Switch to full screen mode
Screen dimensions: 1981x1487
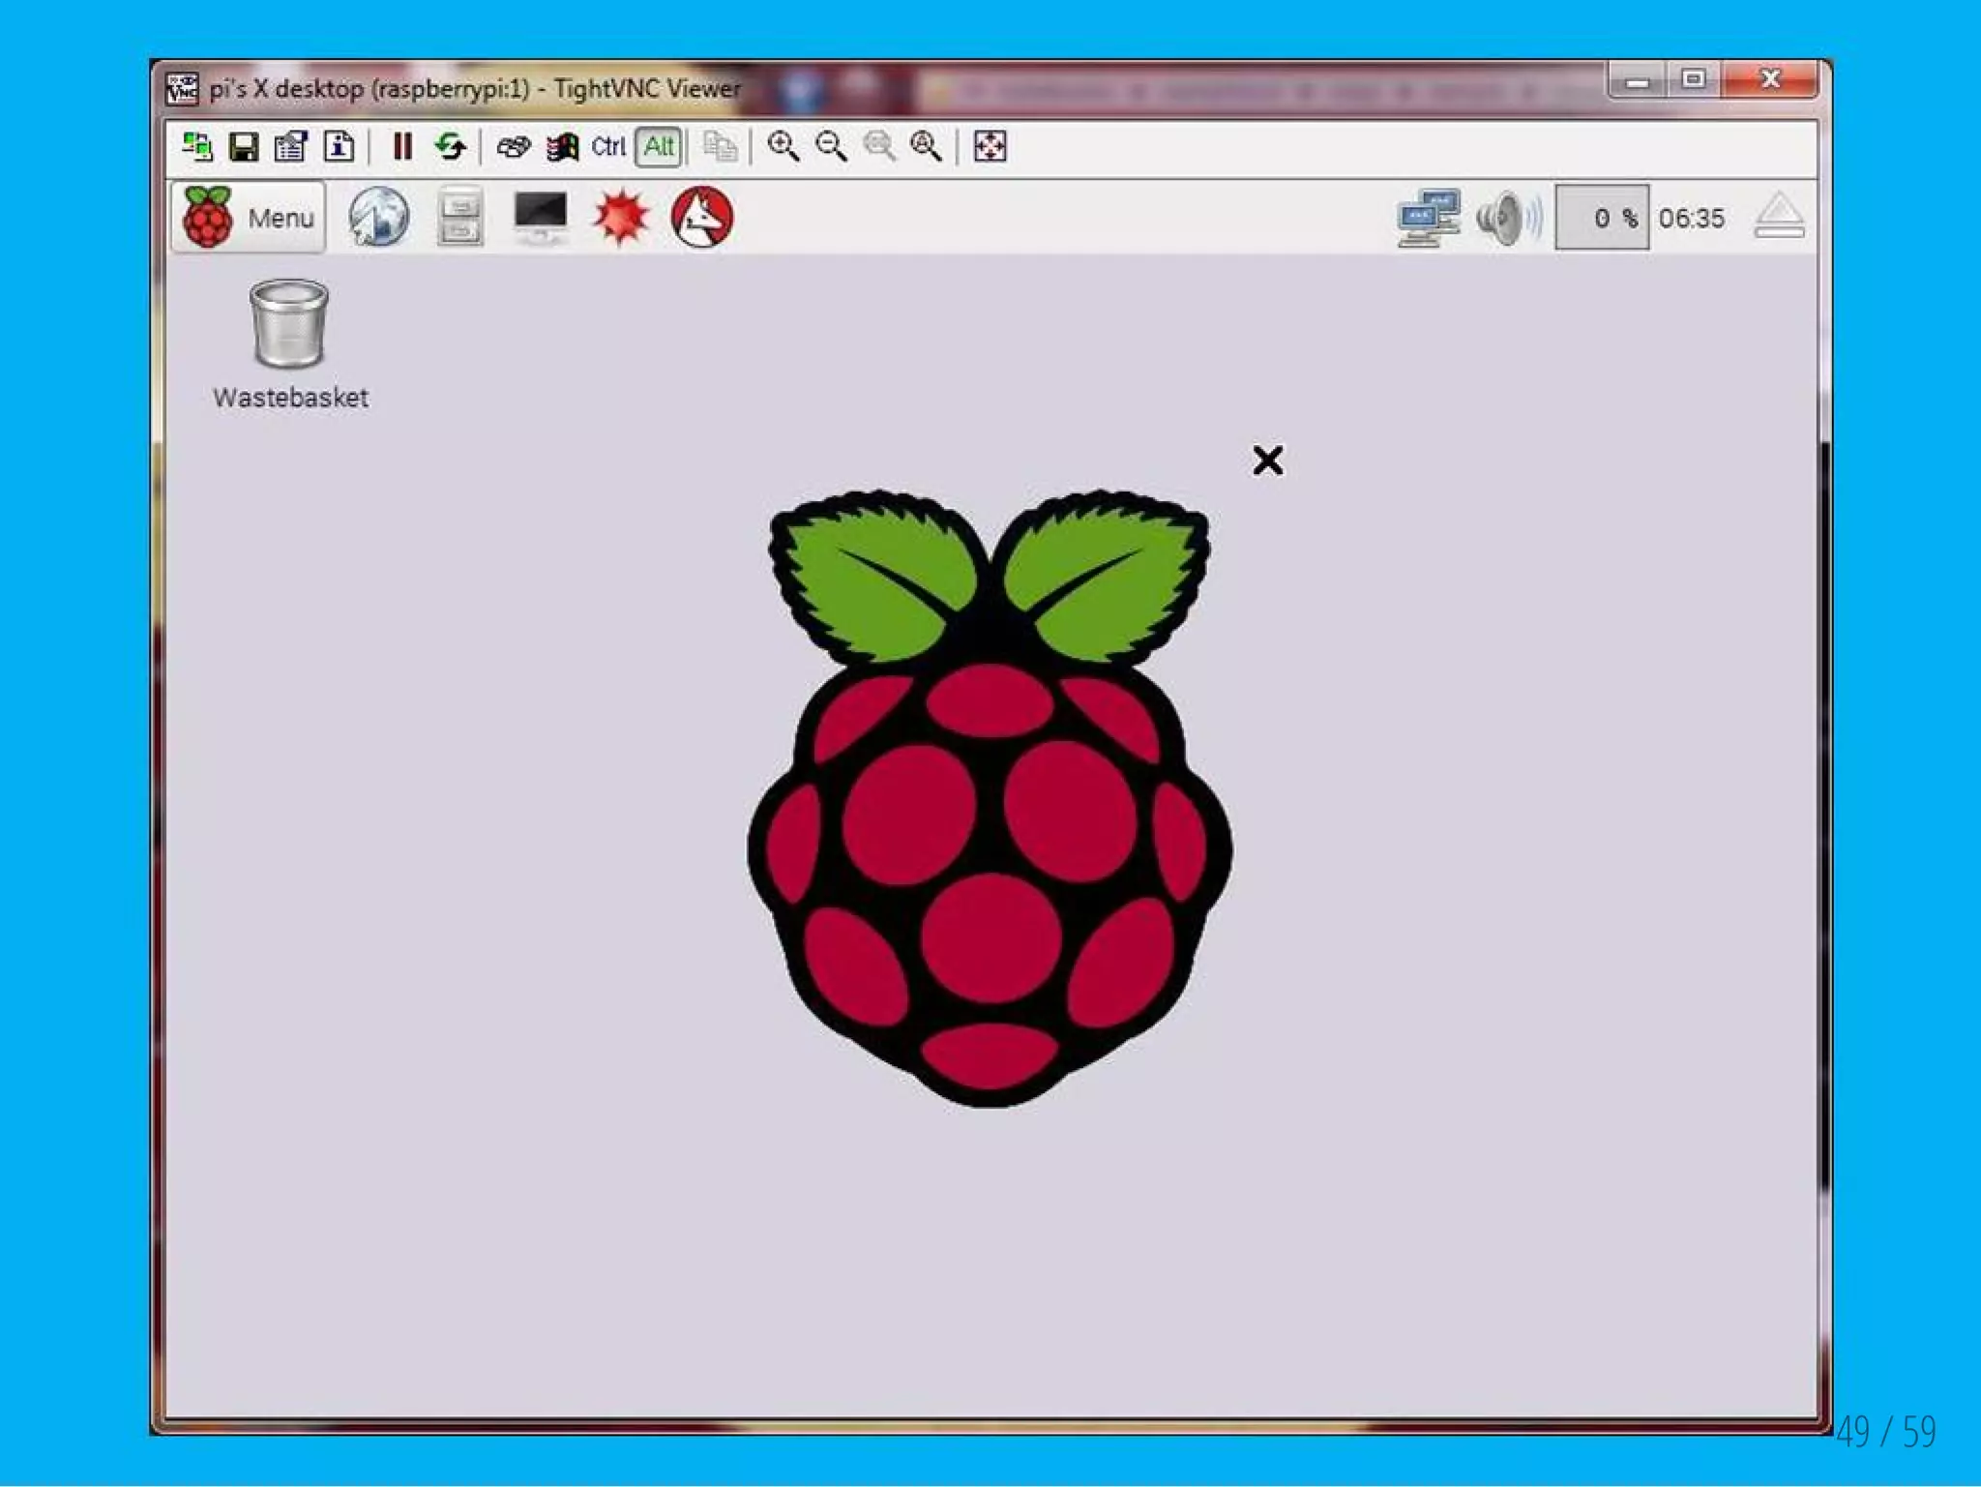[990, 147]
